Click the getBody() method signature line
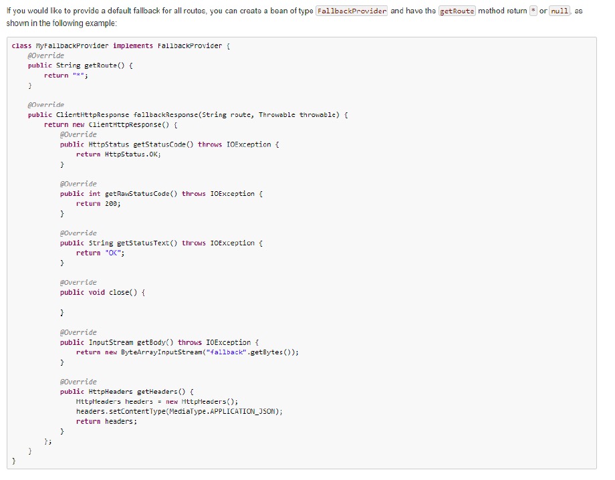The width and height of the screenshot is (615, 480). click(159, 342)
